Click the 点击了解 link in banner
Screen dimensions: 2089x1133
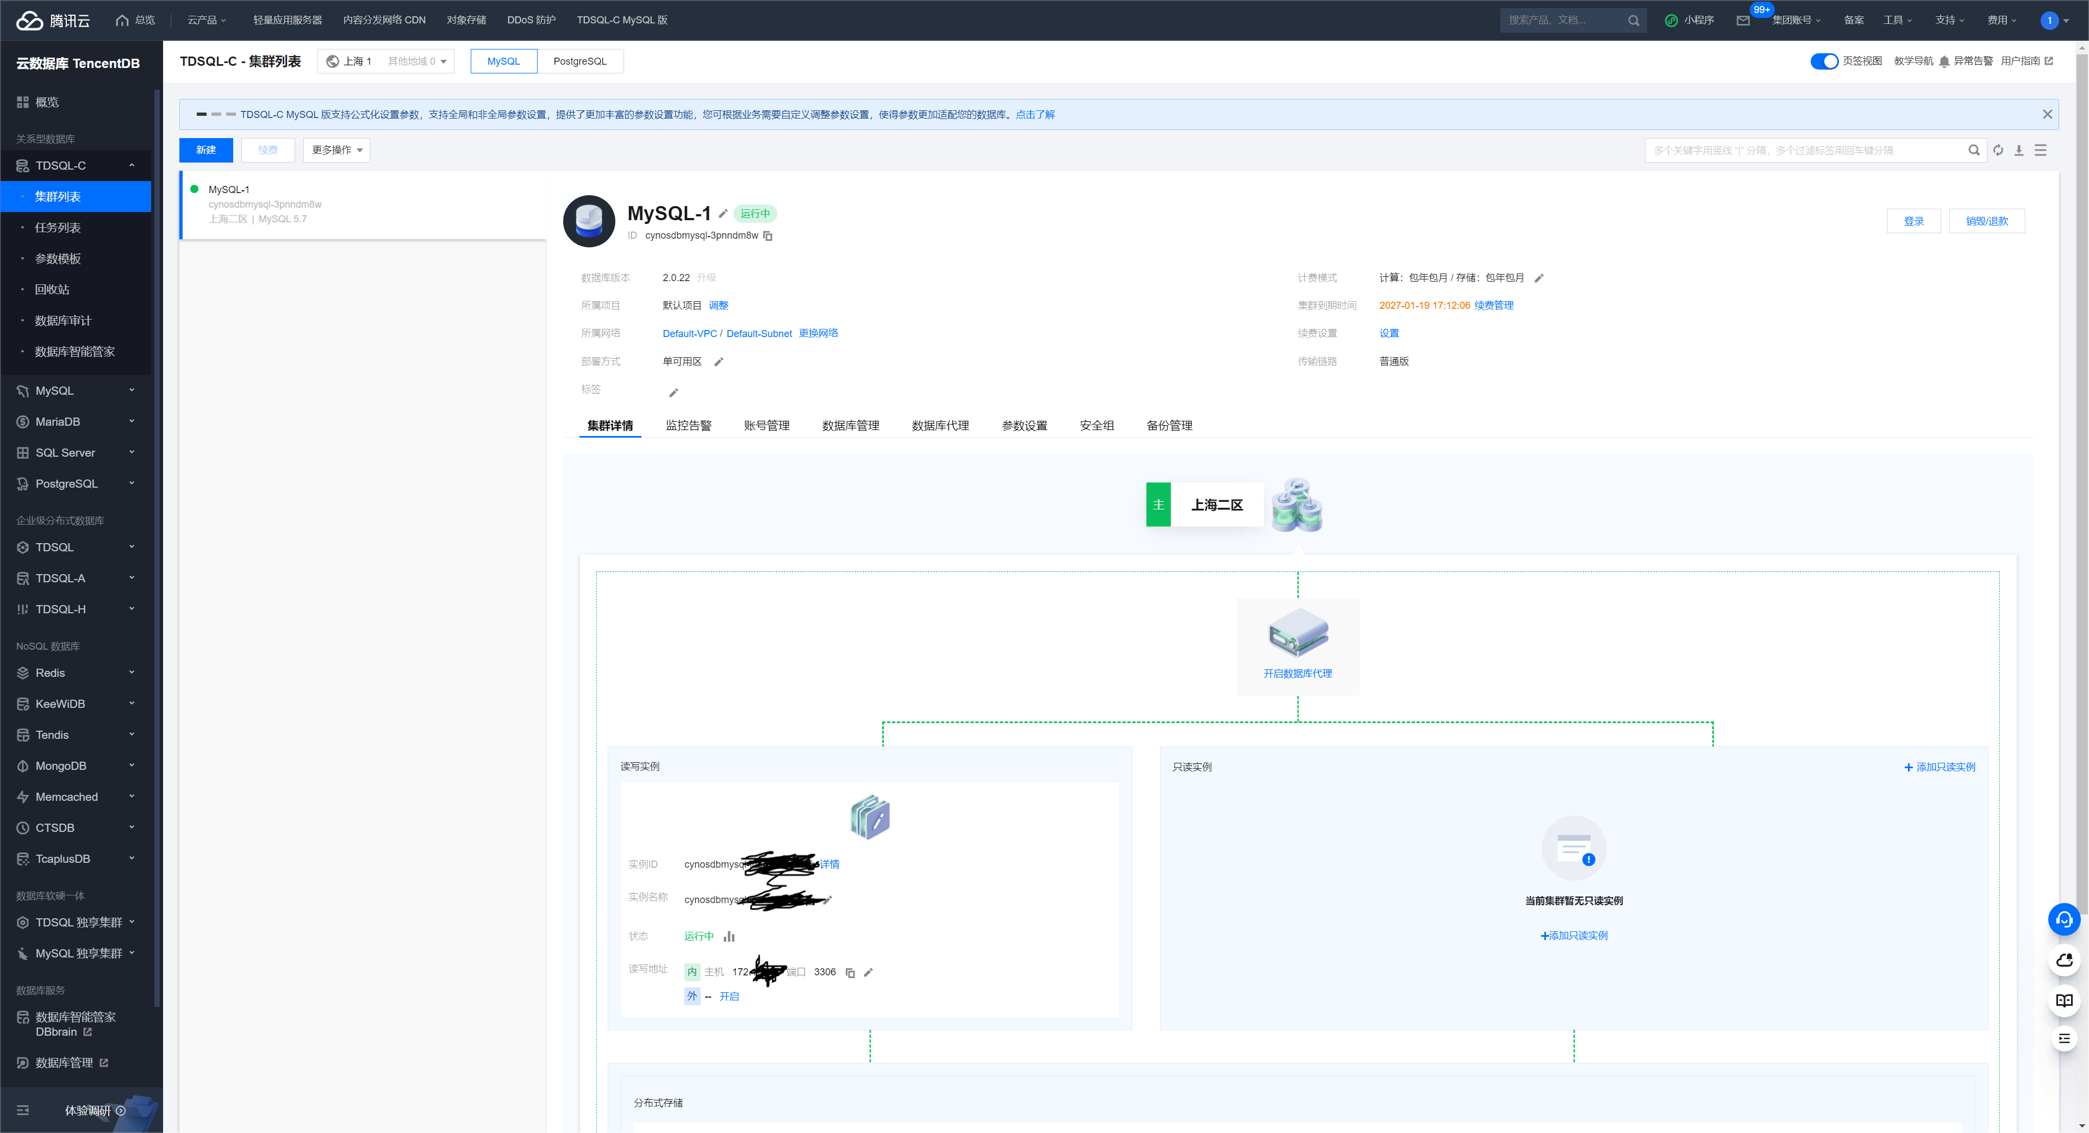point(1036,115)
